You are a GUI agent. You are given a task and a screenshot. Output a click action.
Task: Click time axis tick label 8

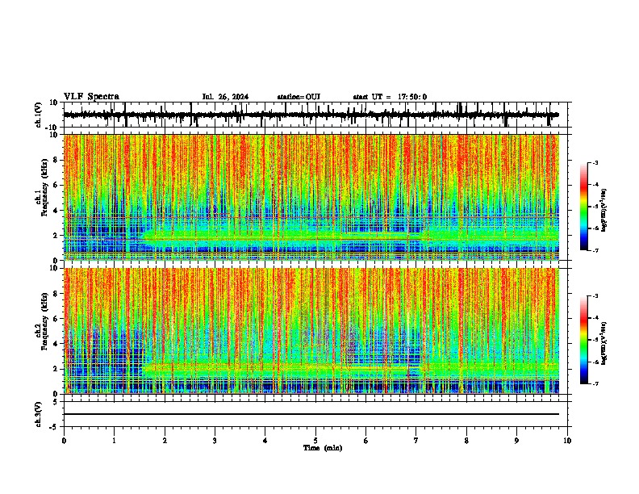466,441
